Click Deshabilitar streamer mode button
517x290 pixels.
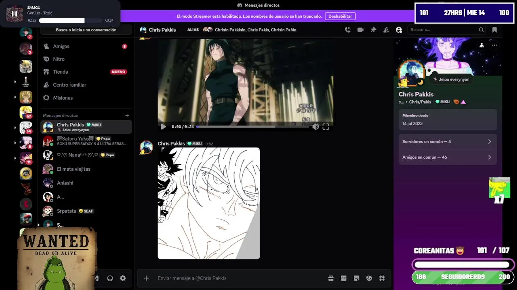click(340, 16)
